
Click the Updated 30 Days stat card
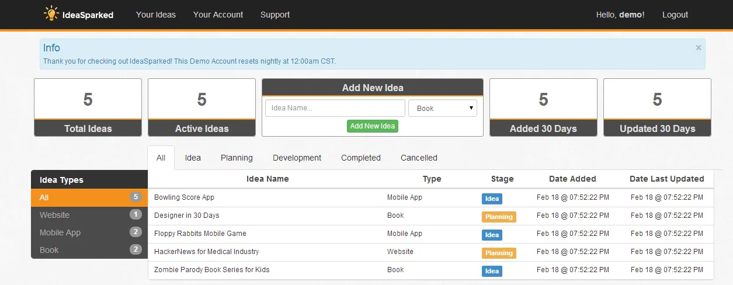click(x=657, y=107)
